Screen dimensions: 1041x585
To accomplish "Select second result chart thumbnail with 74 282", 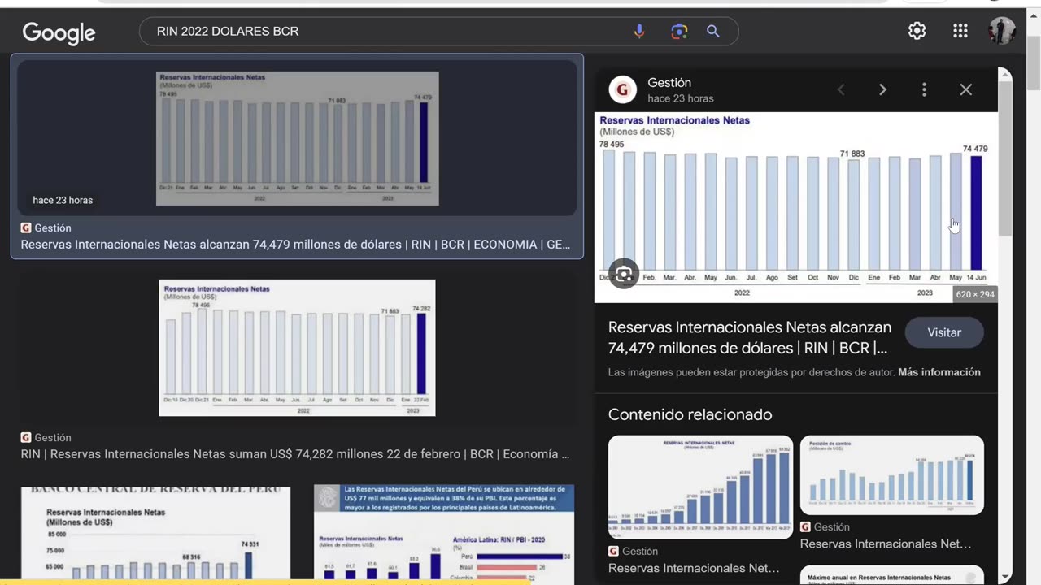I will coord(297,348).
